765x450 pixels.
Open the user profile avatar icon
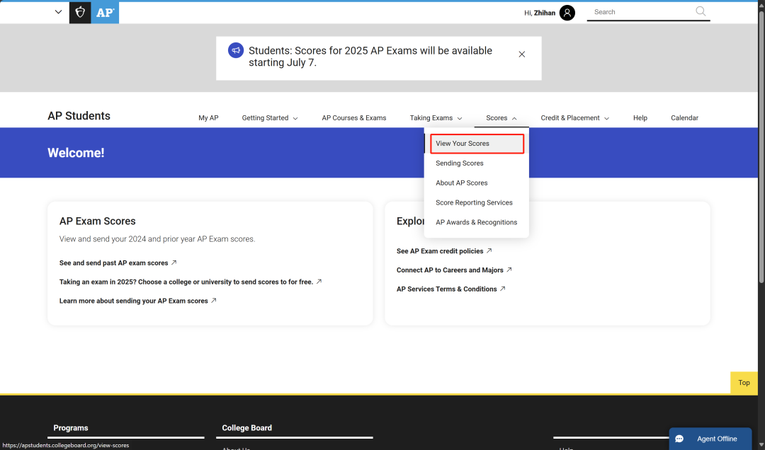pos(567,13)
